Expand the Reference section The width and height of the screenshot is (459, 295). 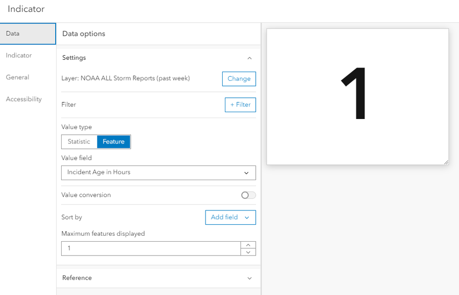(249, 278)
